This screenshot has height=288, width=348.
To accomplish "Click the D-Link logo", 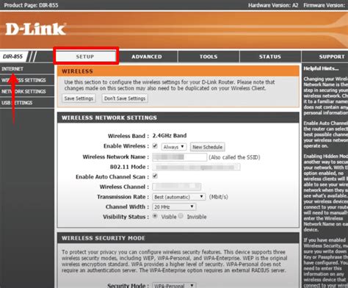I will point(35,29).
